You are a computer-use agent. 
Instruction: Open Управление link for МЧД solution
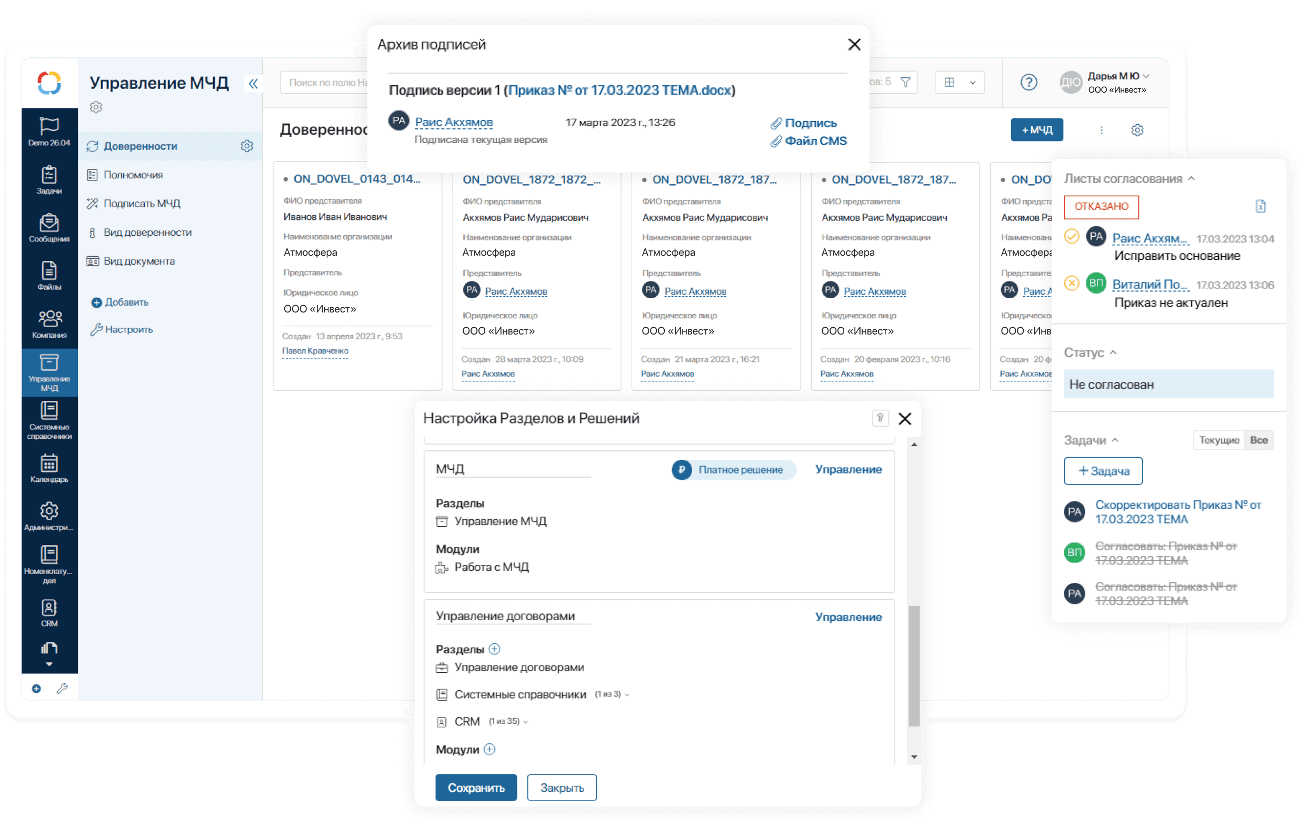point(848,469)
